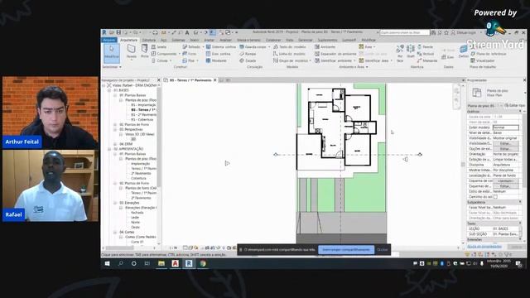Select the Ambiente room tool
This screenshot has height=298, width=530.
coord(325,47)
